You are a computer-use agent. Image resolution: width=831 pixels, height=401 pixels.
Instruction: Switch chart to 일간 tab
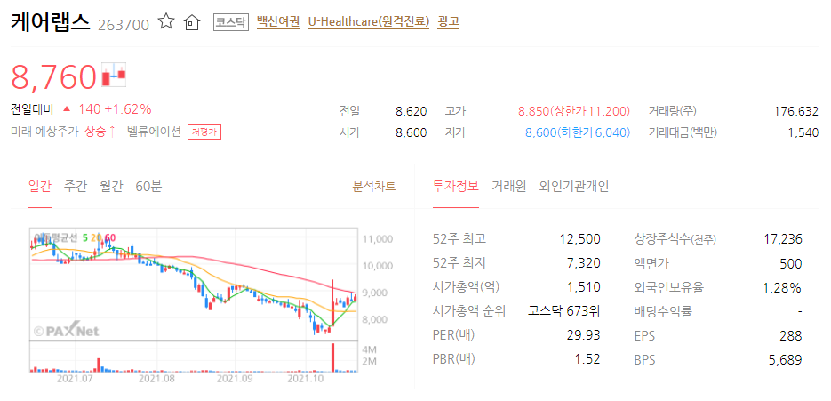(40, 187)
